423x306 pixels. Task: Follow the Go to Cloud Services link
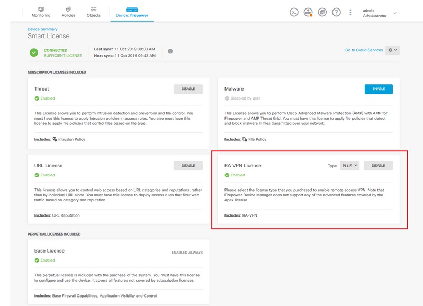pos(364,50)
